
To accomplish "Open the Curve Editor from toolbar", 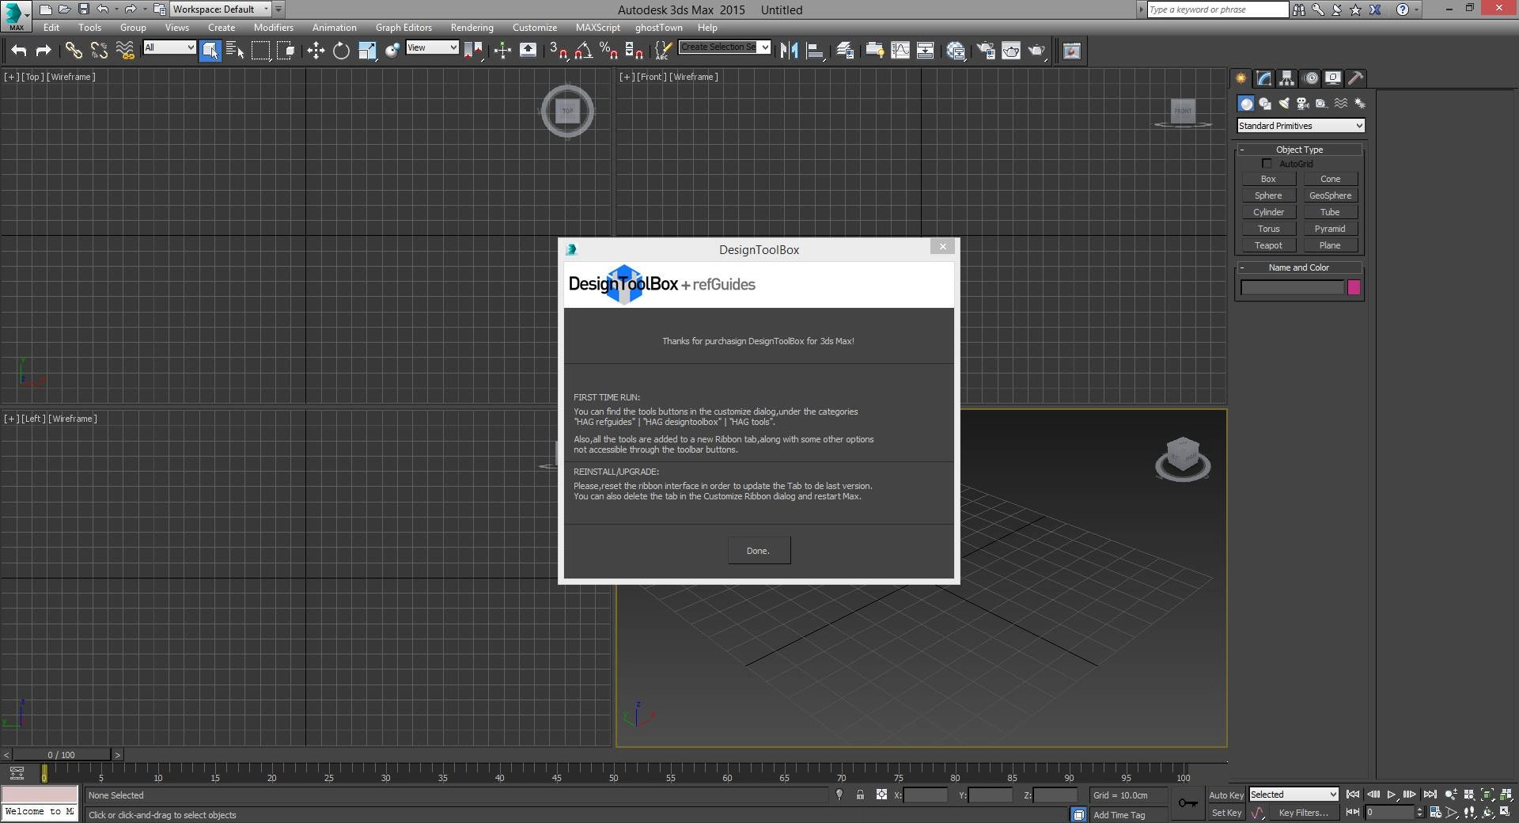I will tap(900, 51).
